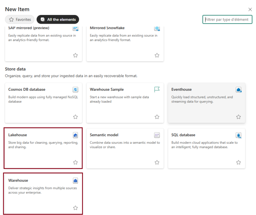Click the Lakehouse item icon
Viewport: 256px width, 215px height.
75,135
